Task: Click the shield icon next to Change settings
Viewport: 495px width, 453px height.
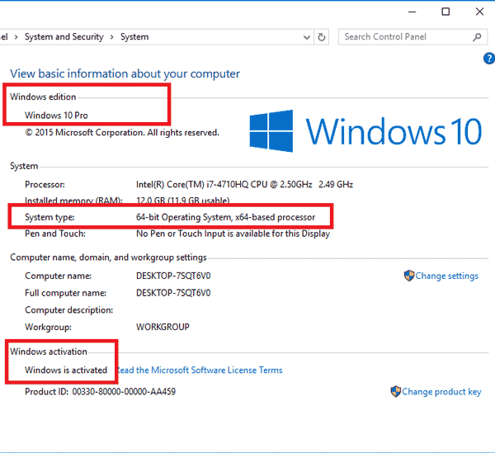Action: coord(408,276)
